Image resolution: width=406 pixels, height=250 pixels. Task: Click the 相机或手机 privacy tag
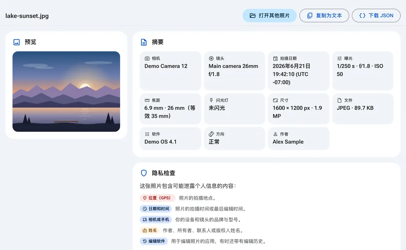tap(156, 220)
